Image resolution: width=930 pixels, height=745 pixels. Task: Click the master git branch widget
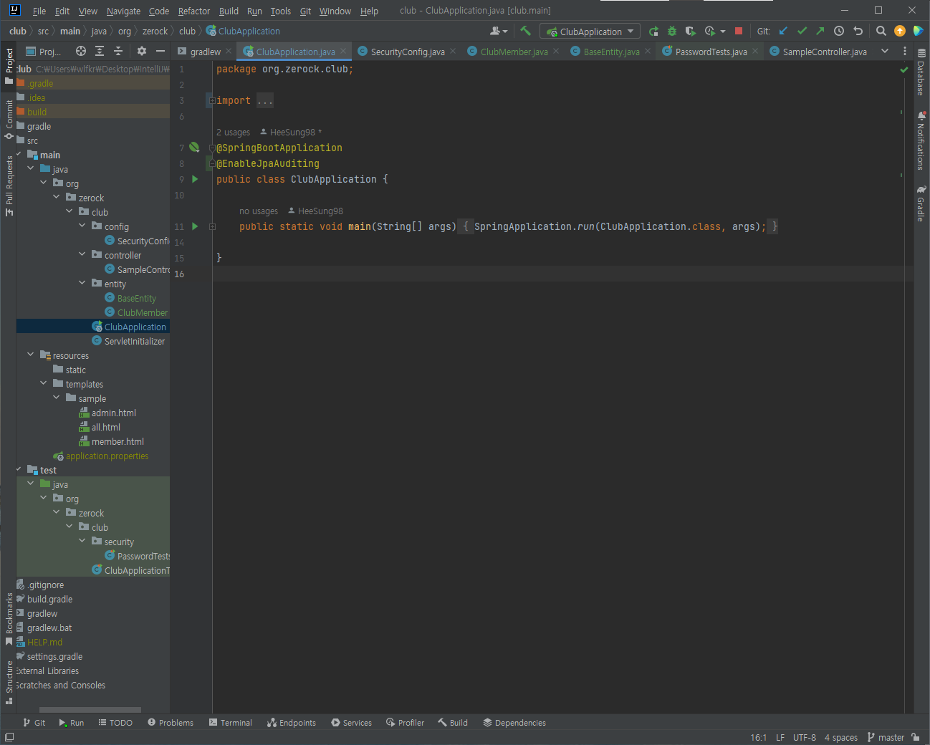tap(886, 737)
